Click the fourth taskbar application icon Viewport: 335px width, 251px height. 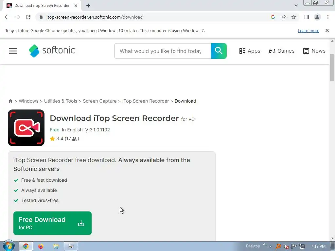point(71,246)
